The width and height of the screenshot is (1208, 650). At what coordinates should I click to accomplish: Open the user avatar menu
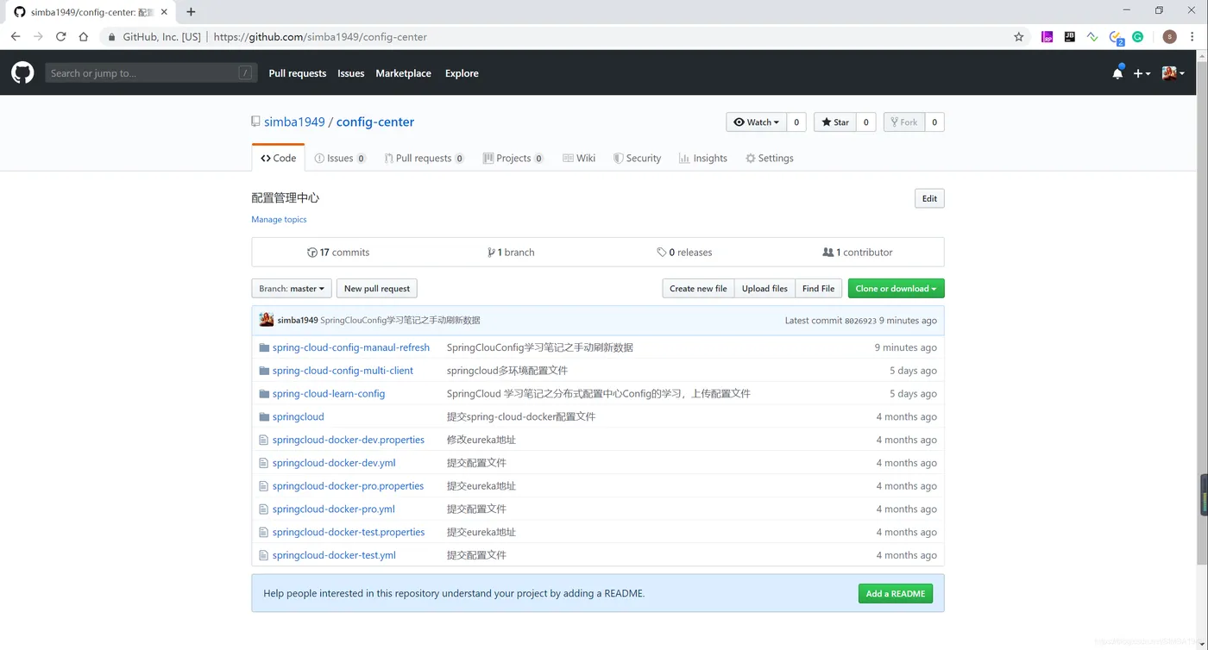[1173, 73]
